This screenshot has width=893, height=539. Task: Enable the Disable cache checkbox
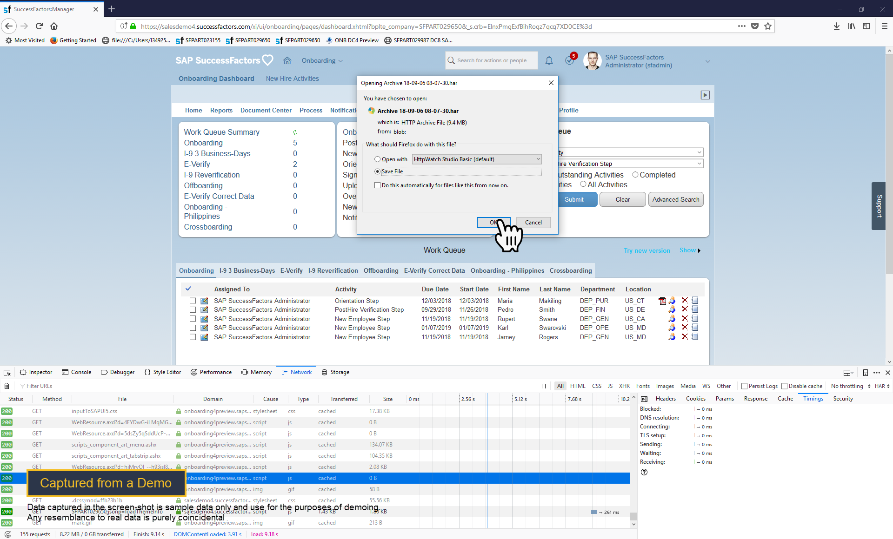click(x=784, y=386)
